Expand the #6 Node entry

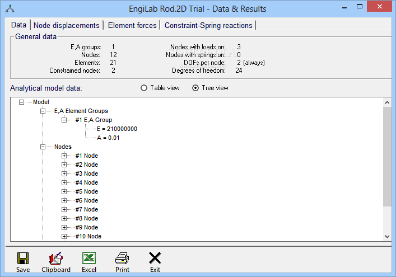tap(64, 200)
